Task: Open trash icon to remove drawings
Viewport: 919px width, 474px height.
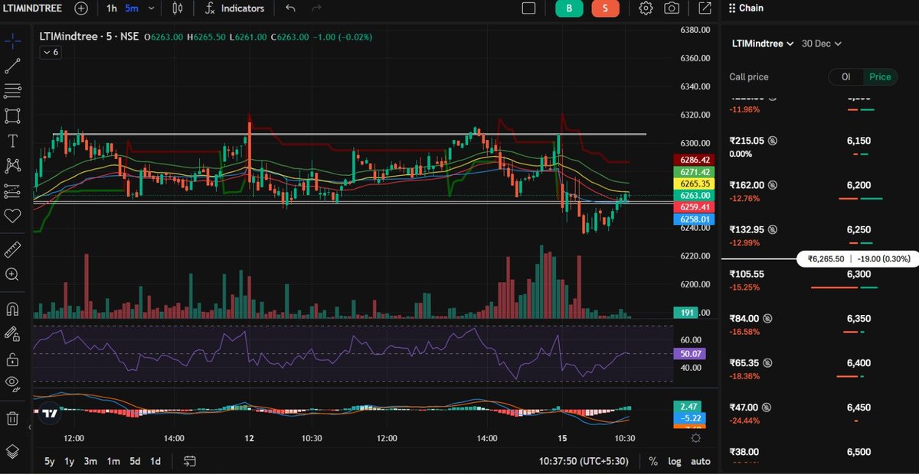Action: click(12, 418)
